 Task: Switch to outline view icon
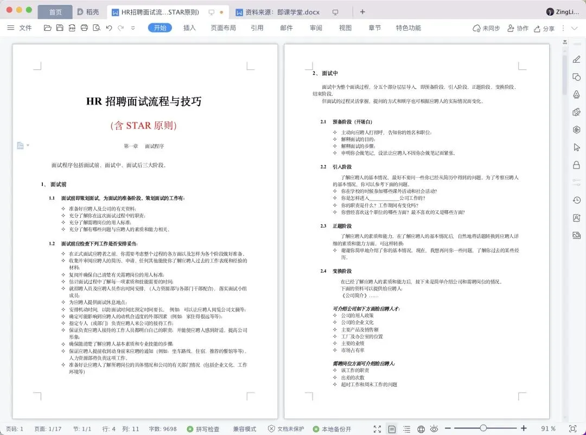(406, 429)
